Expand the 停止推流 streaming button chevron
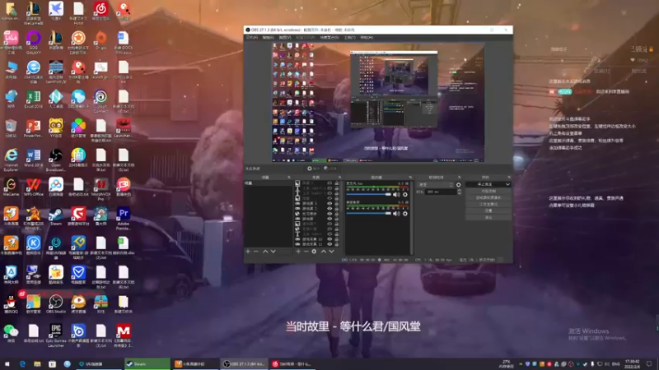Viewport: 659px width, 370px height. point(507,184)
